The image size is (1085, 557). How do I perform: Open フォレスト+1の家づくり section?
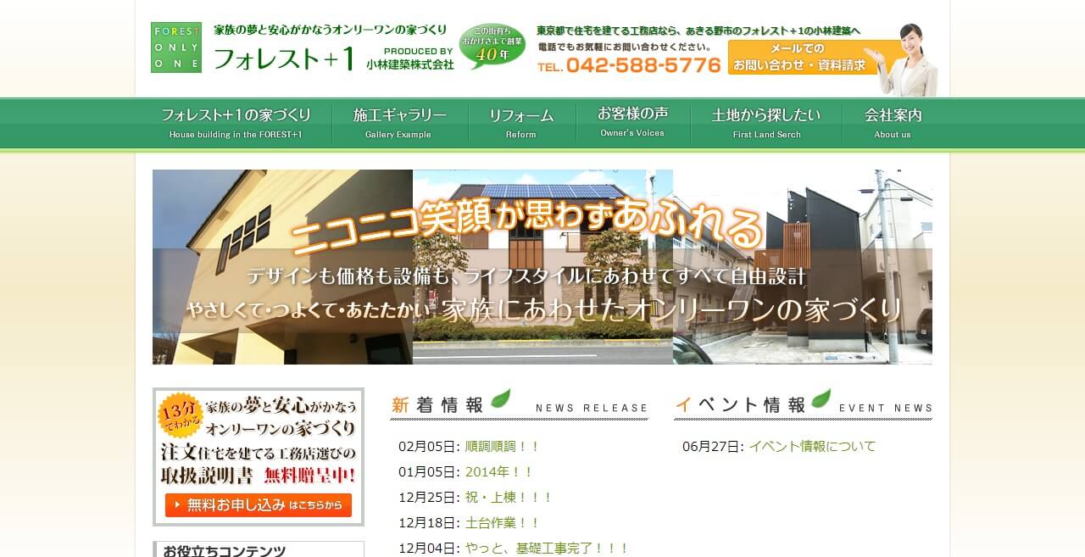point(238,122)
